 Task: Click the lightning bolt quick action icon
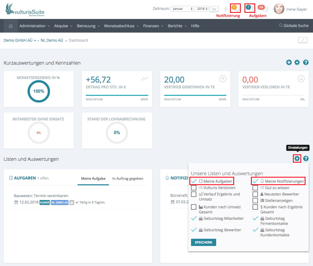[226, 9]
